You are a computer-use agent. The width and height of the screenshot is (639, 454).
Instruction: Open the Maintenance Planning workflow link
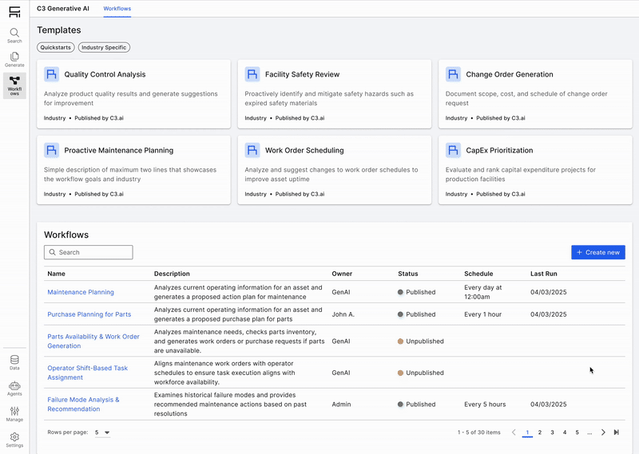click(x=81, y=292)
